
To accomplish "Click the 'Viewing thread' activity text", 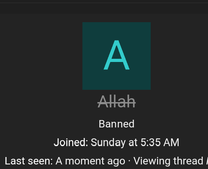I will (x=168, y=161).
